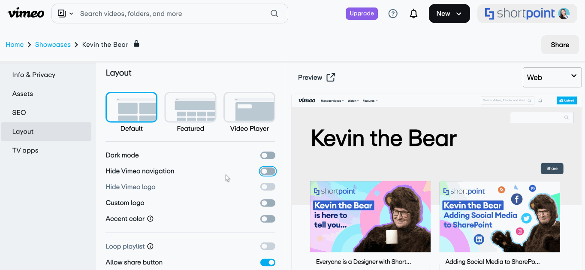Open the help question mark icon
The image size is (585, 270).
coord(393,14)
